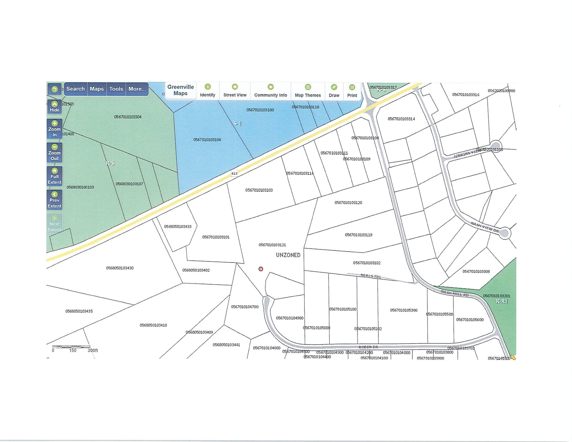The height and width of the screenshot is (442, 572).
Task: Select parcel 0568050103409
Action: coord(199,333)
